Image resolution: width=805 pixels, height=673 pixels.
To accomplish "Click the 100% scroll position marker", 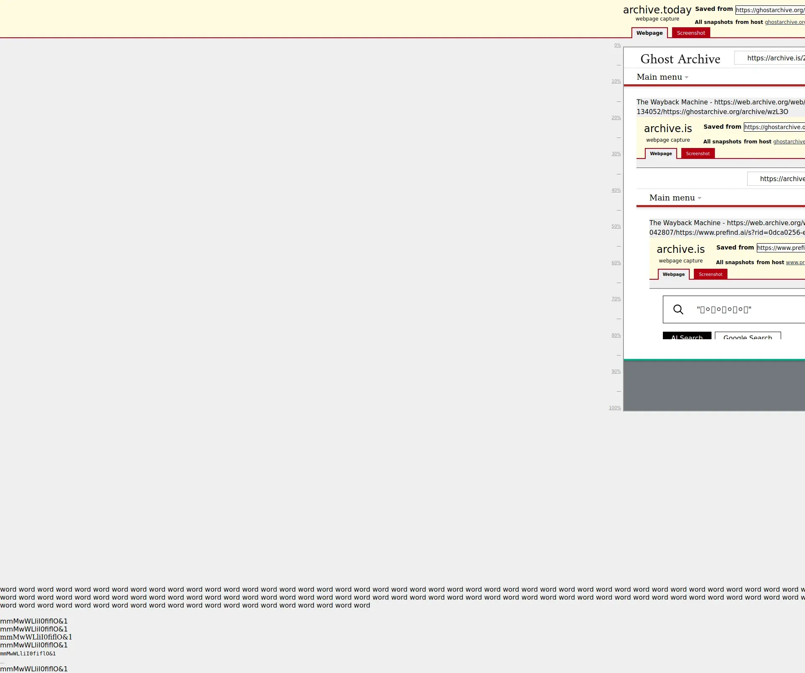I will [615, 408].
